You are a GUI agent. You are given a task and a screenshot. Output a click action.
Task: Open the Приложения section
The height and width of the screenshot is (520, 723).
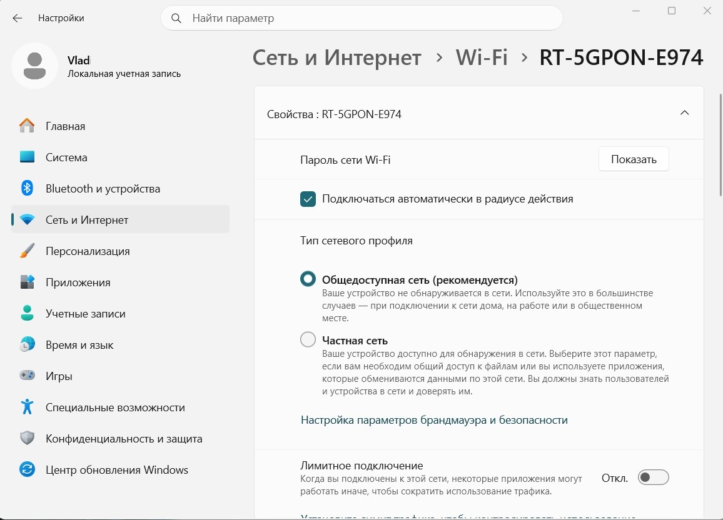(120, 282)
